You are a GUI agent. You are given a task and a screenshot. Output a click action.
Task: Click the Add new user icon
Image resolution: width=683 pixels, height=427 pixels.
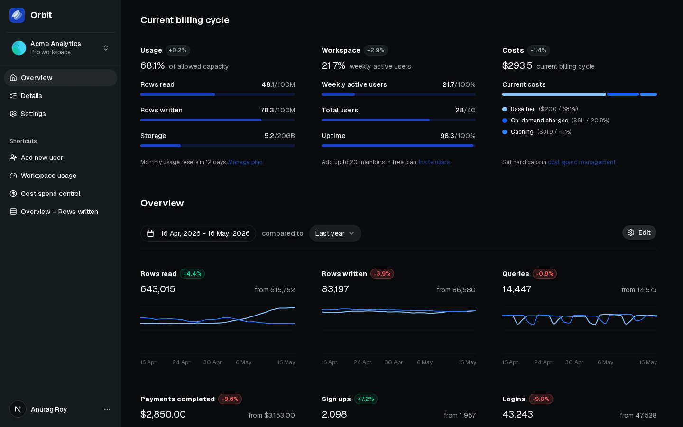click(13, 158)
